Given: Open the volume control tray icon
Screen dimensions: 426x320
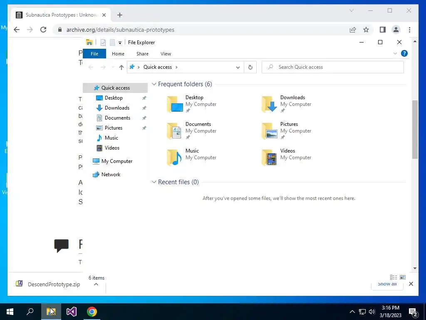Looking at the screenshot, I should (372, 312).
